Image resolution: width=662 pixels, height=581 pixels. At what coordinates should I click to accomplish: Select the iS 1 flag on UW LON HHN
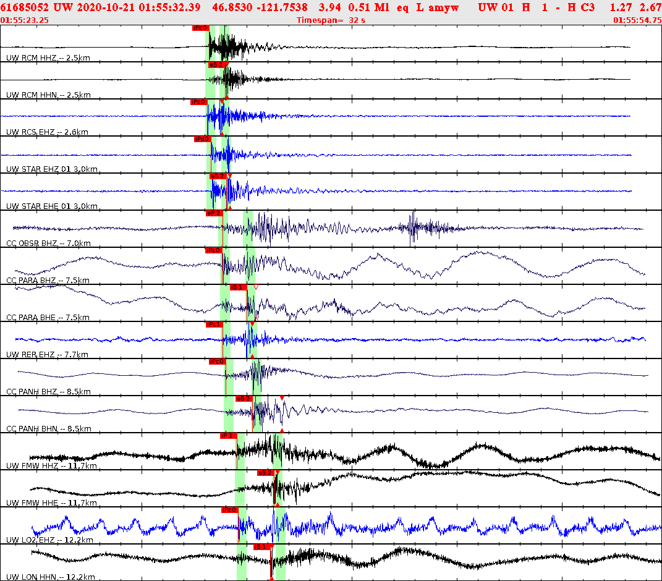pyautogui.click(x=260, y=546)
